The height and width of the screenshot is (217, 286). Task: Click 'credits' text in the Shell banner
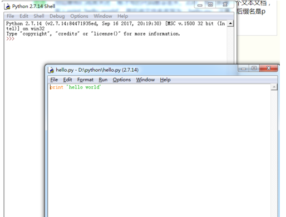(68, 34)
